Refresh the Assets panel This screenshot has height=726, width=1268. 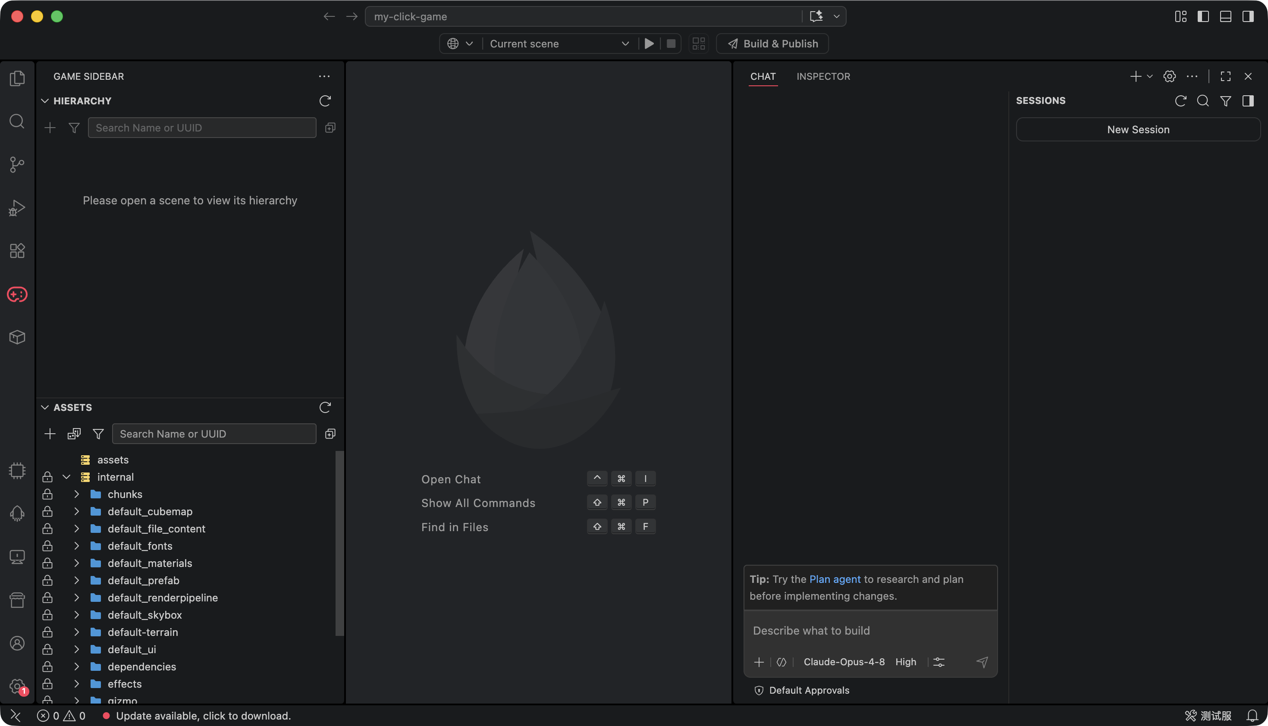(x=325, y=407)
